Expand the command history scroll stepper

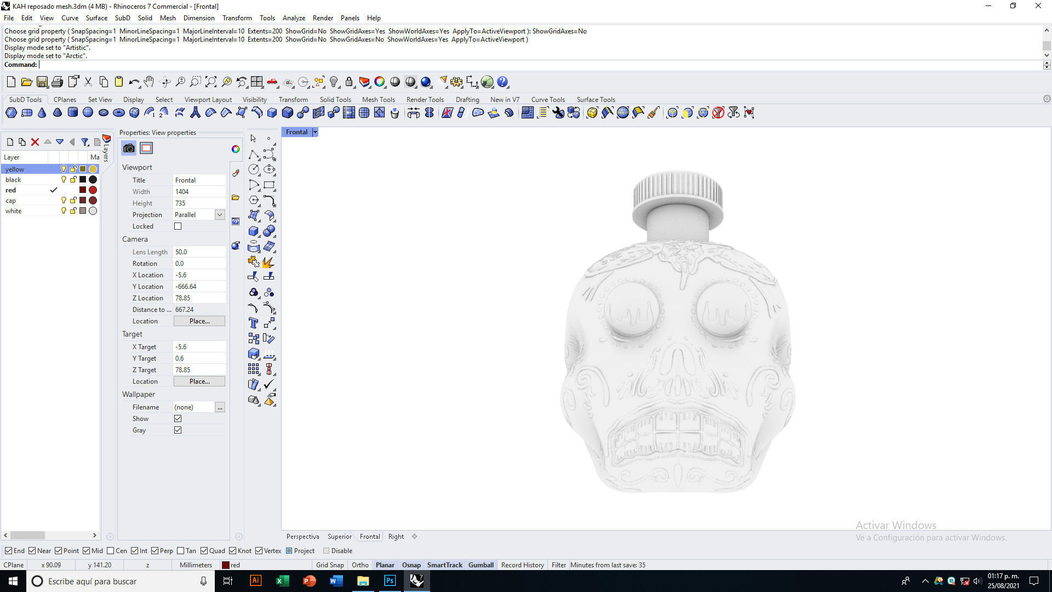1047,65
